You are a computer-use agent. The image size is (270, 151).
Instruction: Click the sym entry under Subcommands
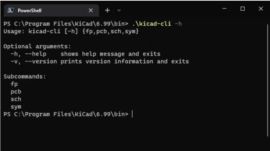tap(16, 107)
